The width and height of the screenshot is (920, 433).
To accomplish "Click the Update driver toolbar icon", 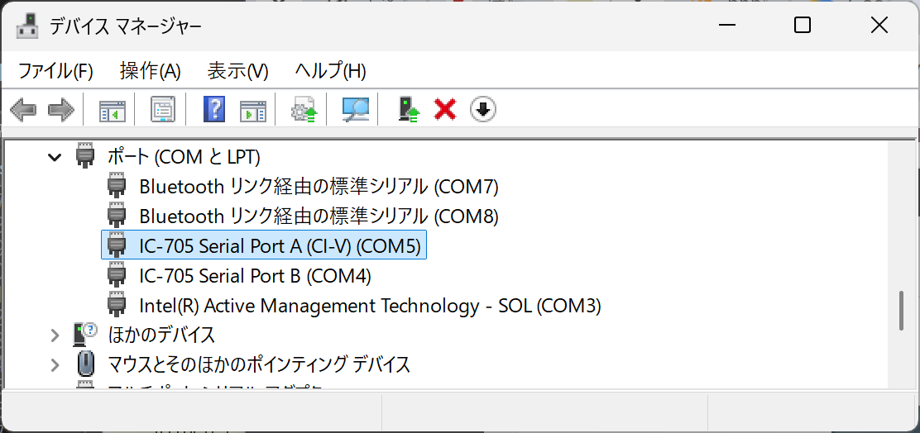I will [x=304, y=109].
